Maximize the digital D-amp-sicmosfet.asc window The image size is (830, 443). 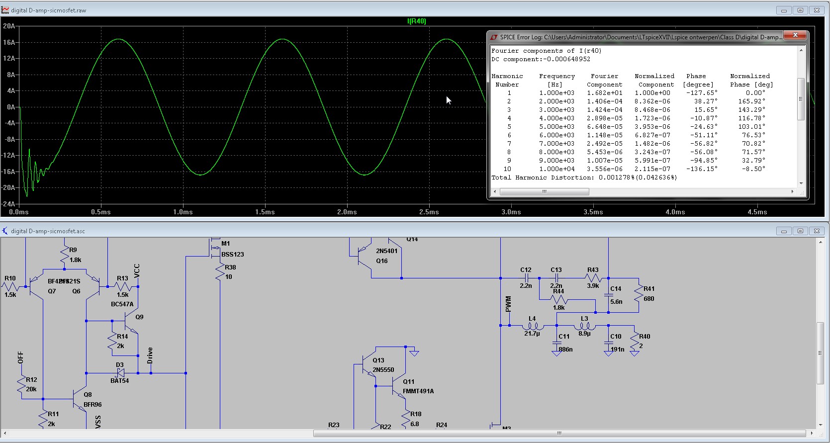click(800, 231)
